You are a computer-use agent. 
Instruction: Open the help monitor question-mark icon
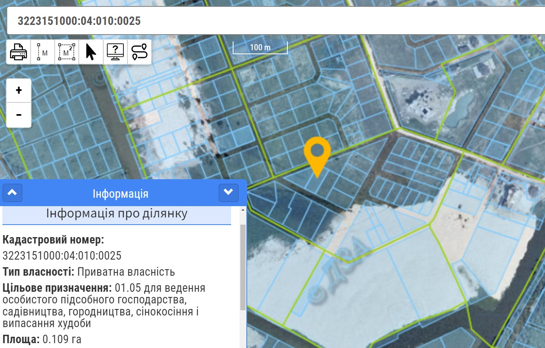pos(115,52)
